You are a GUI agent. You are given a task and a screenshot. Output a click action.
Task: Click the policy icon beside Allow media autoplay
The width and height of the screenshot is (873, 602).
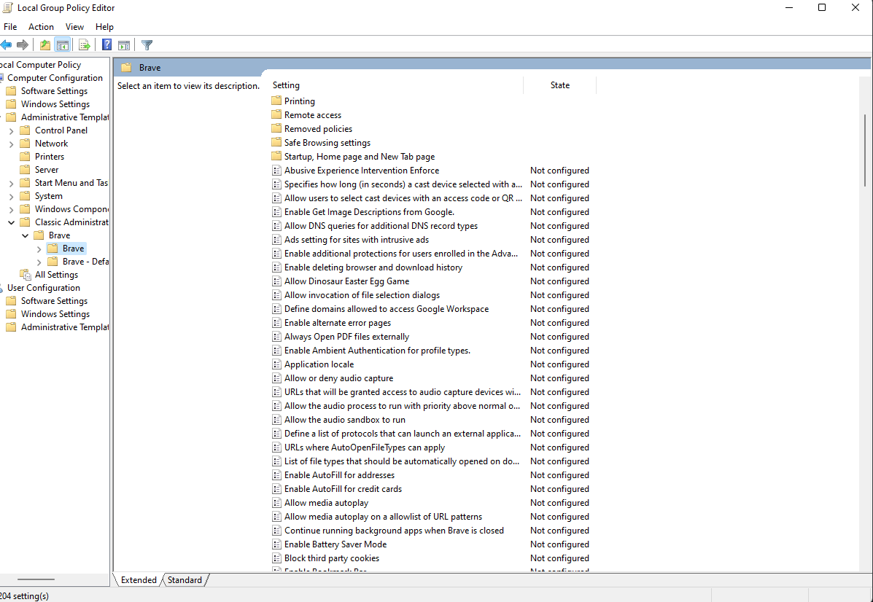[276, 503]
